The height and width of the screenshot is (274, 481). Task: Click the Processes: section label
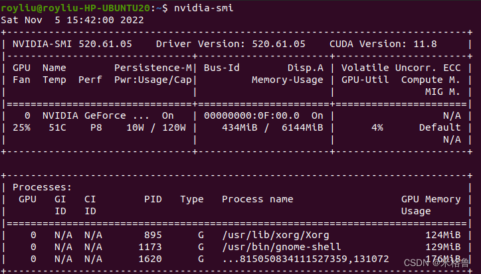pos(42,187)
